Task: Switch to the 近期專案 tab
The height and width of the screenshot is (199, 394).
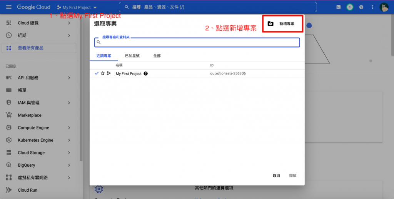Action: click(104, 56)
